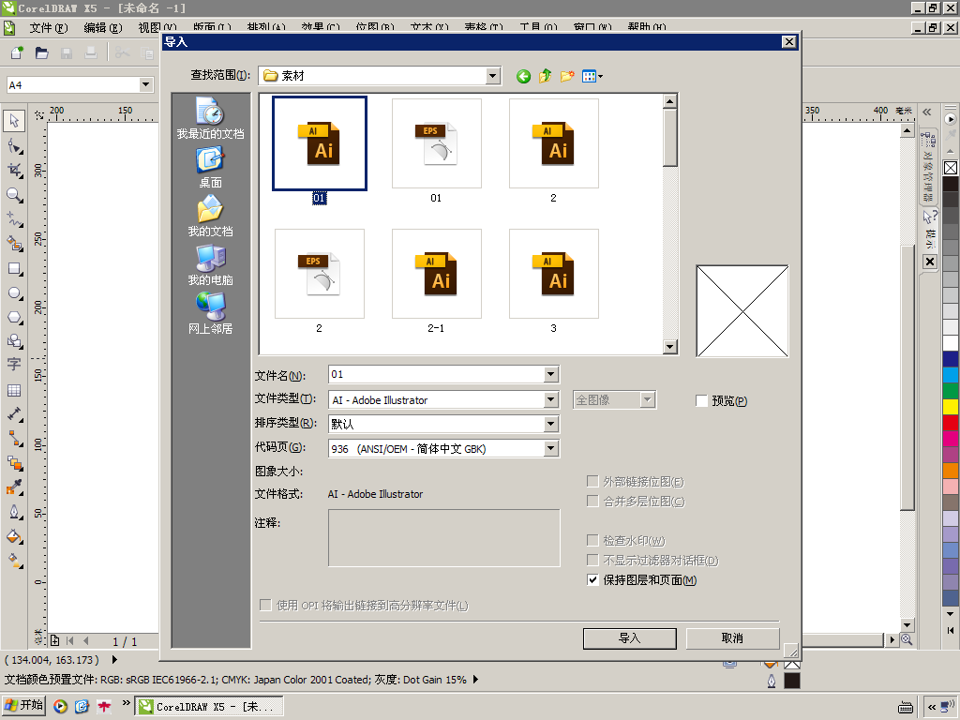Close the Import dialog with X
The height and width of the screenshot is (720, 960).
tap(788, 41)
